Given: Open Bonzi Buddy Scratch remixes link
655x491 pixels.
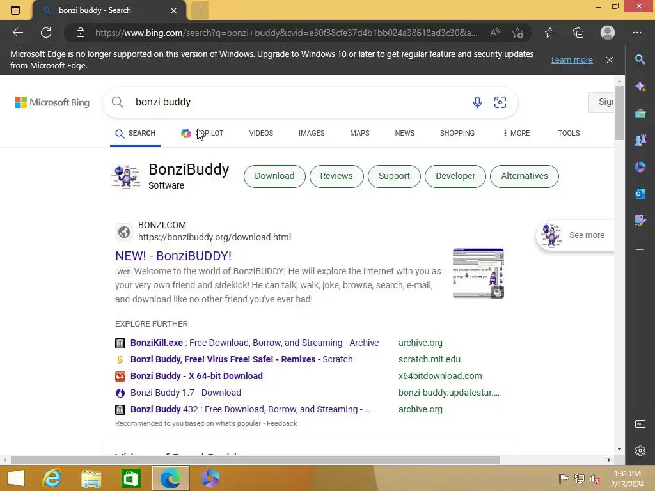Looking at the screenshot, I should [x=241, y=359].
